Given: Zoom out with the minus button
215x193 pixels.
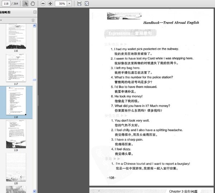Looking at the screenshot, I should (x=43, y=4).
